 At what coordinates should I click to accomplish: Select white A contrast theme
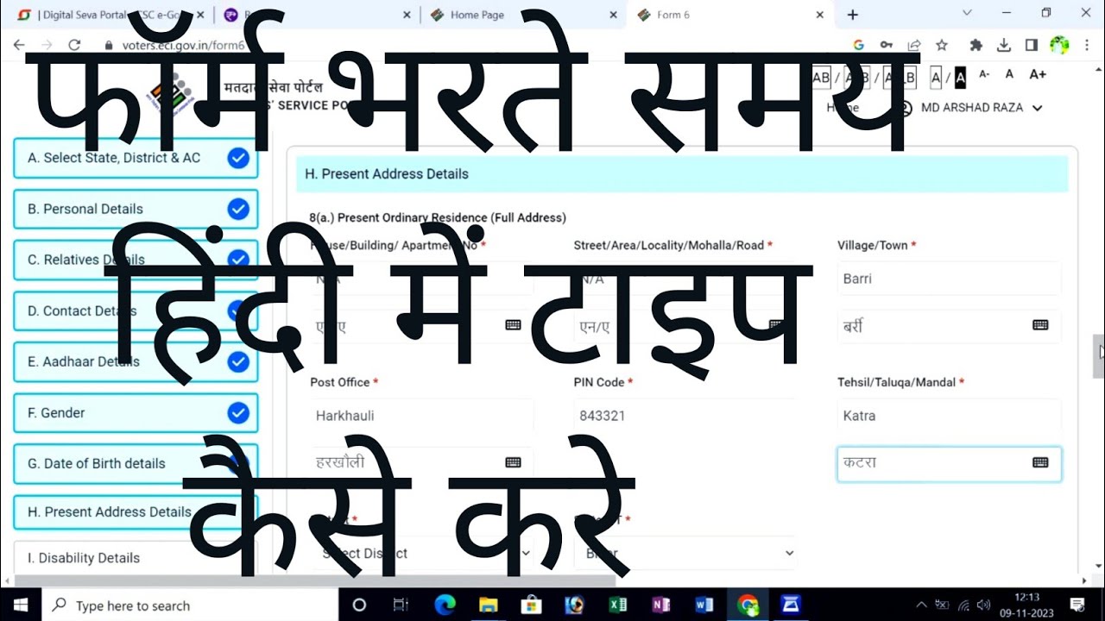pos(936,78)
